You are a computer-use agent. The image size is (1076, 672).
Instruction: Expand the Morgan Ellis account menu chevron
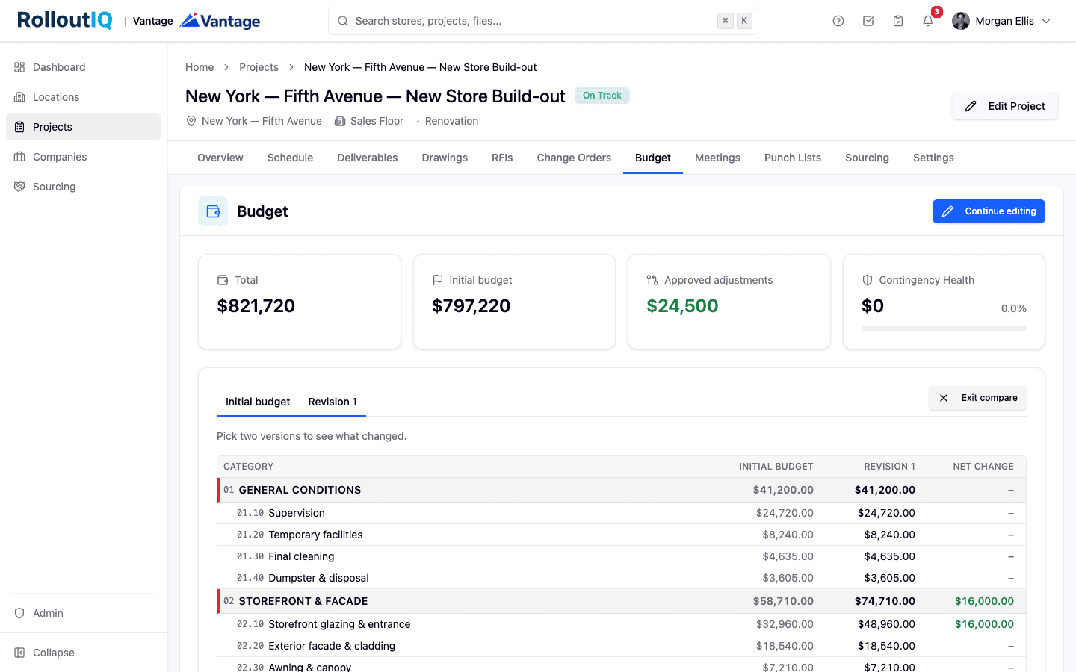click(1046, 21)
